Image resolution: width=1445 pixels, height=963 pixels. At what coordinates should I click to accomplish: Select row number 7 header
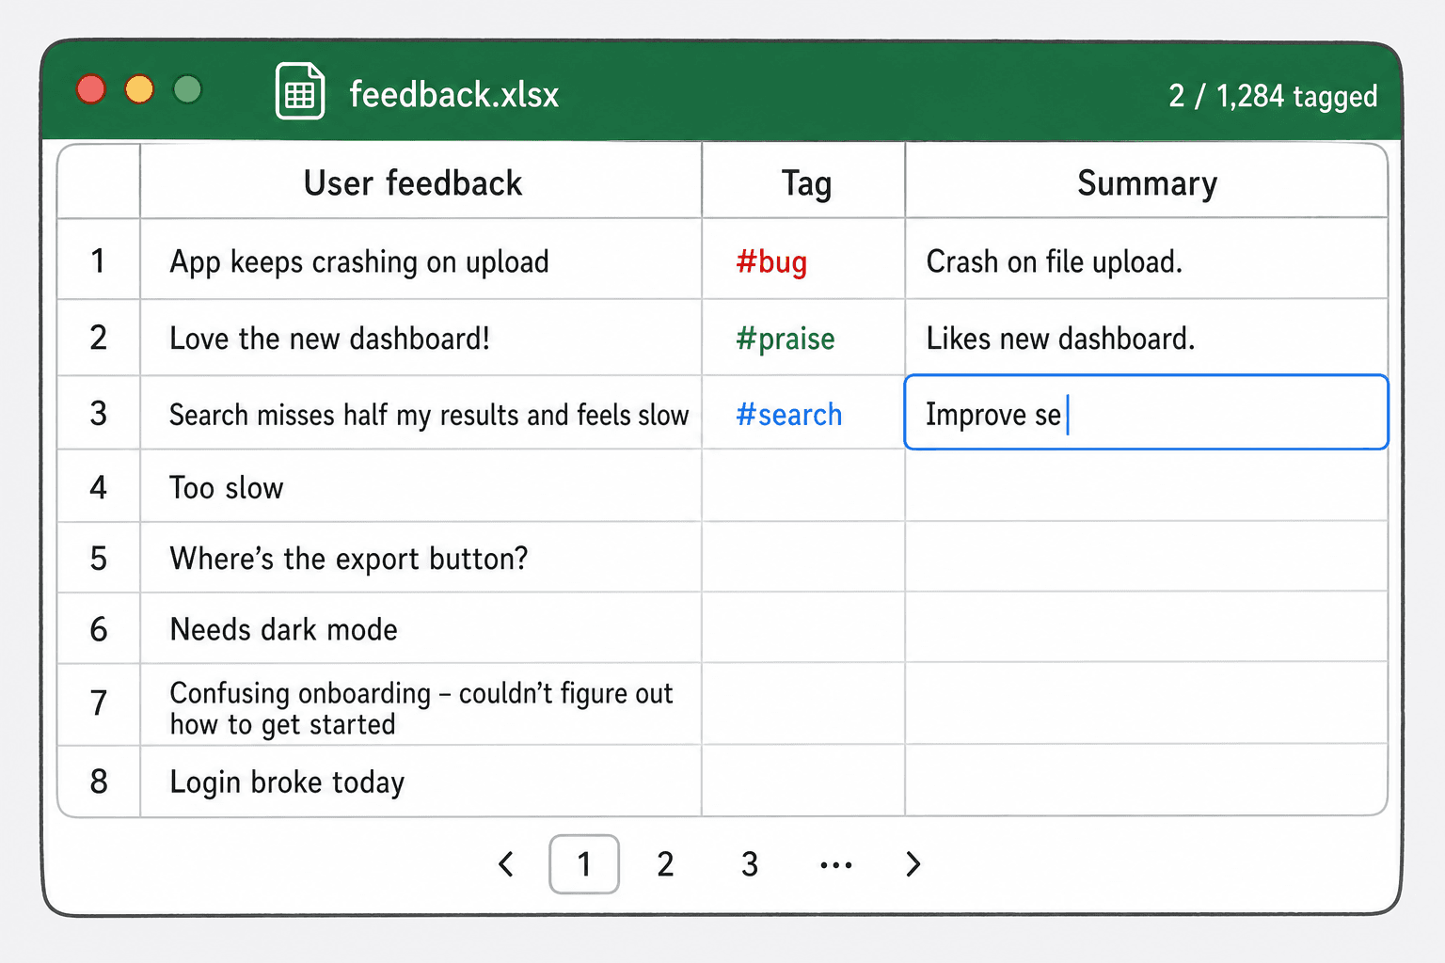tap(99, 704)
